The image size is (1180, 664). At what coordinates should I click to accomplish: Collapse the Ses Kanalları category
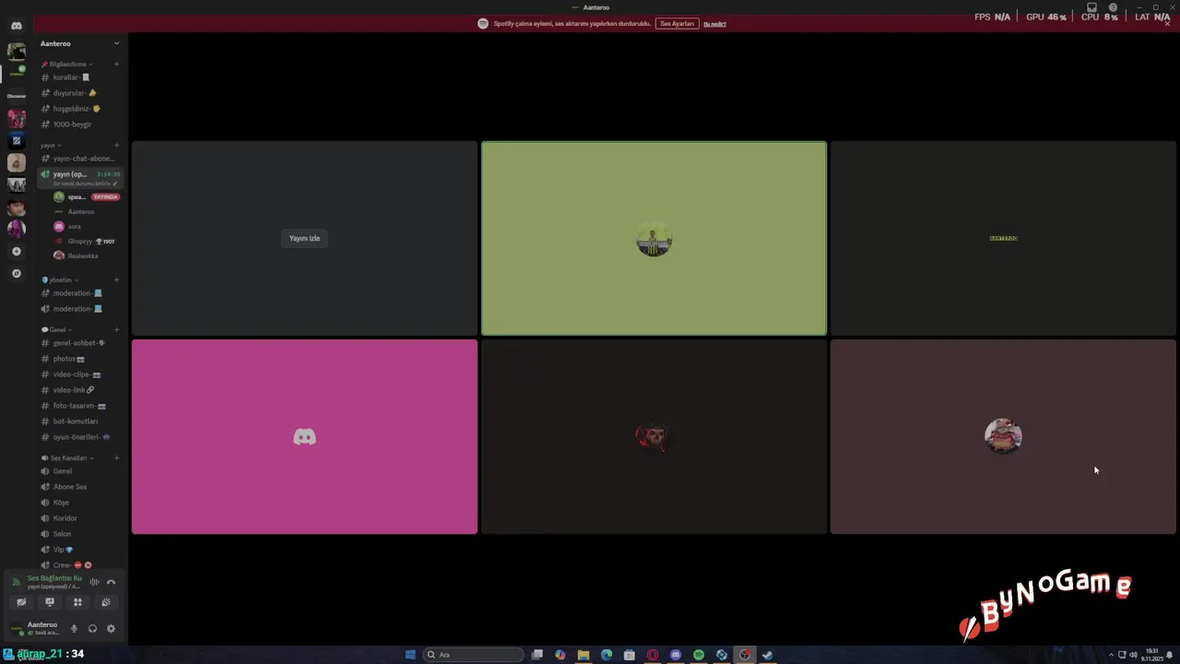click(67, 458)
